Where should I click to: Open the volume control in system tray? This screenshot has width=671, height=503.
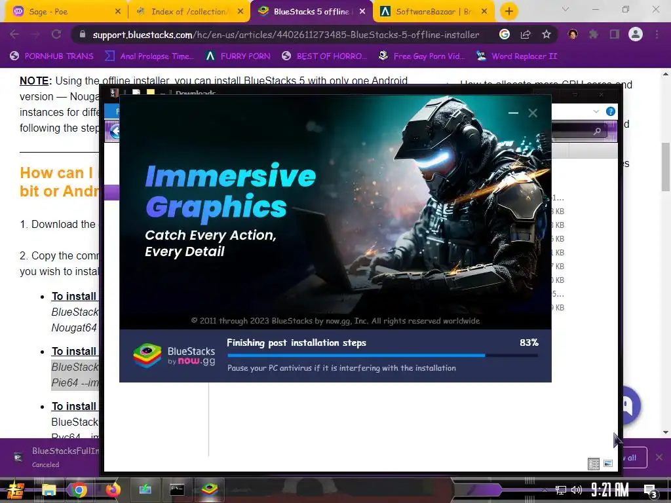577,490
